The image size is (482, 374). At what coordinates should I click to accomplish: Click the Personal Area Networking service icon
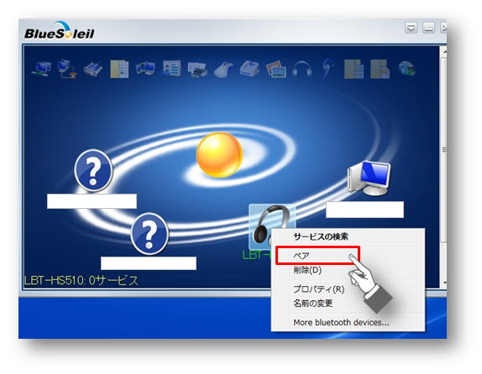click(41, 68)
